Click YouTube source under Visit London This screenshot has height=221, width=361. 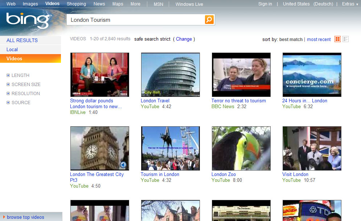click(x=291, y=180)
